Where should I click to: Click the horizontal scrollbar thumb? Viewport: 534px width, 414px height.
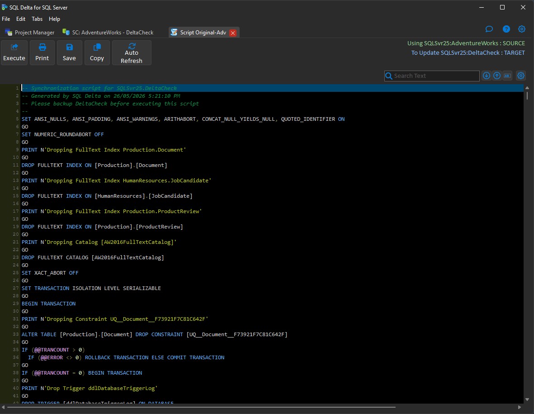tap(201, 407)
